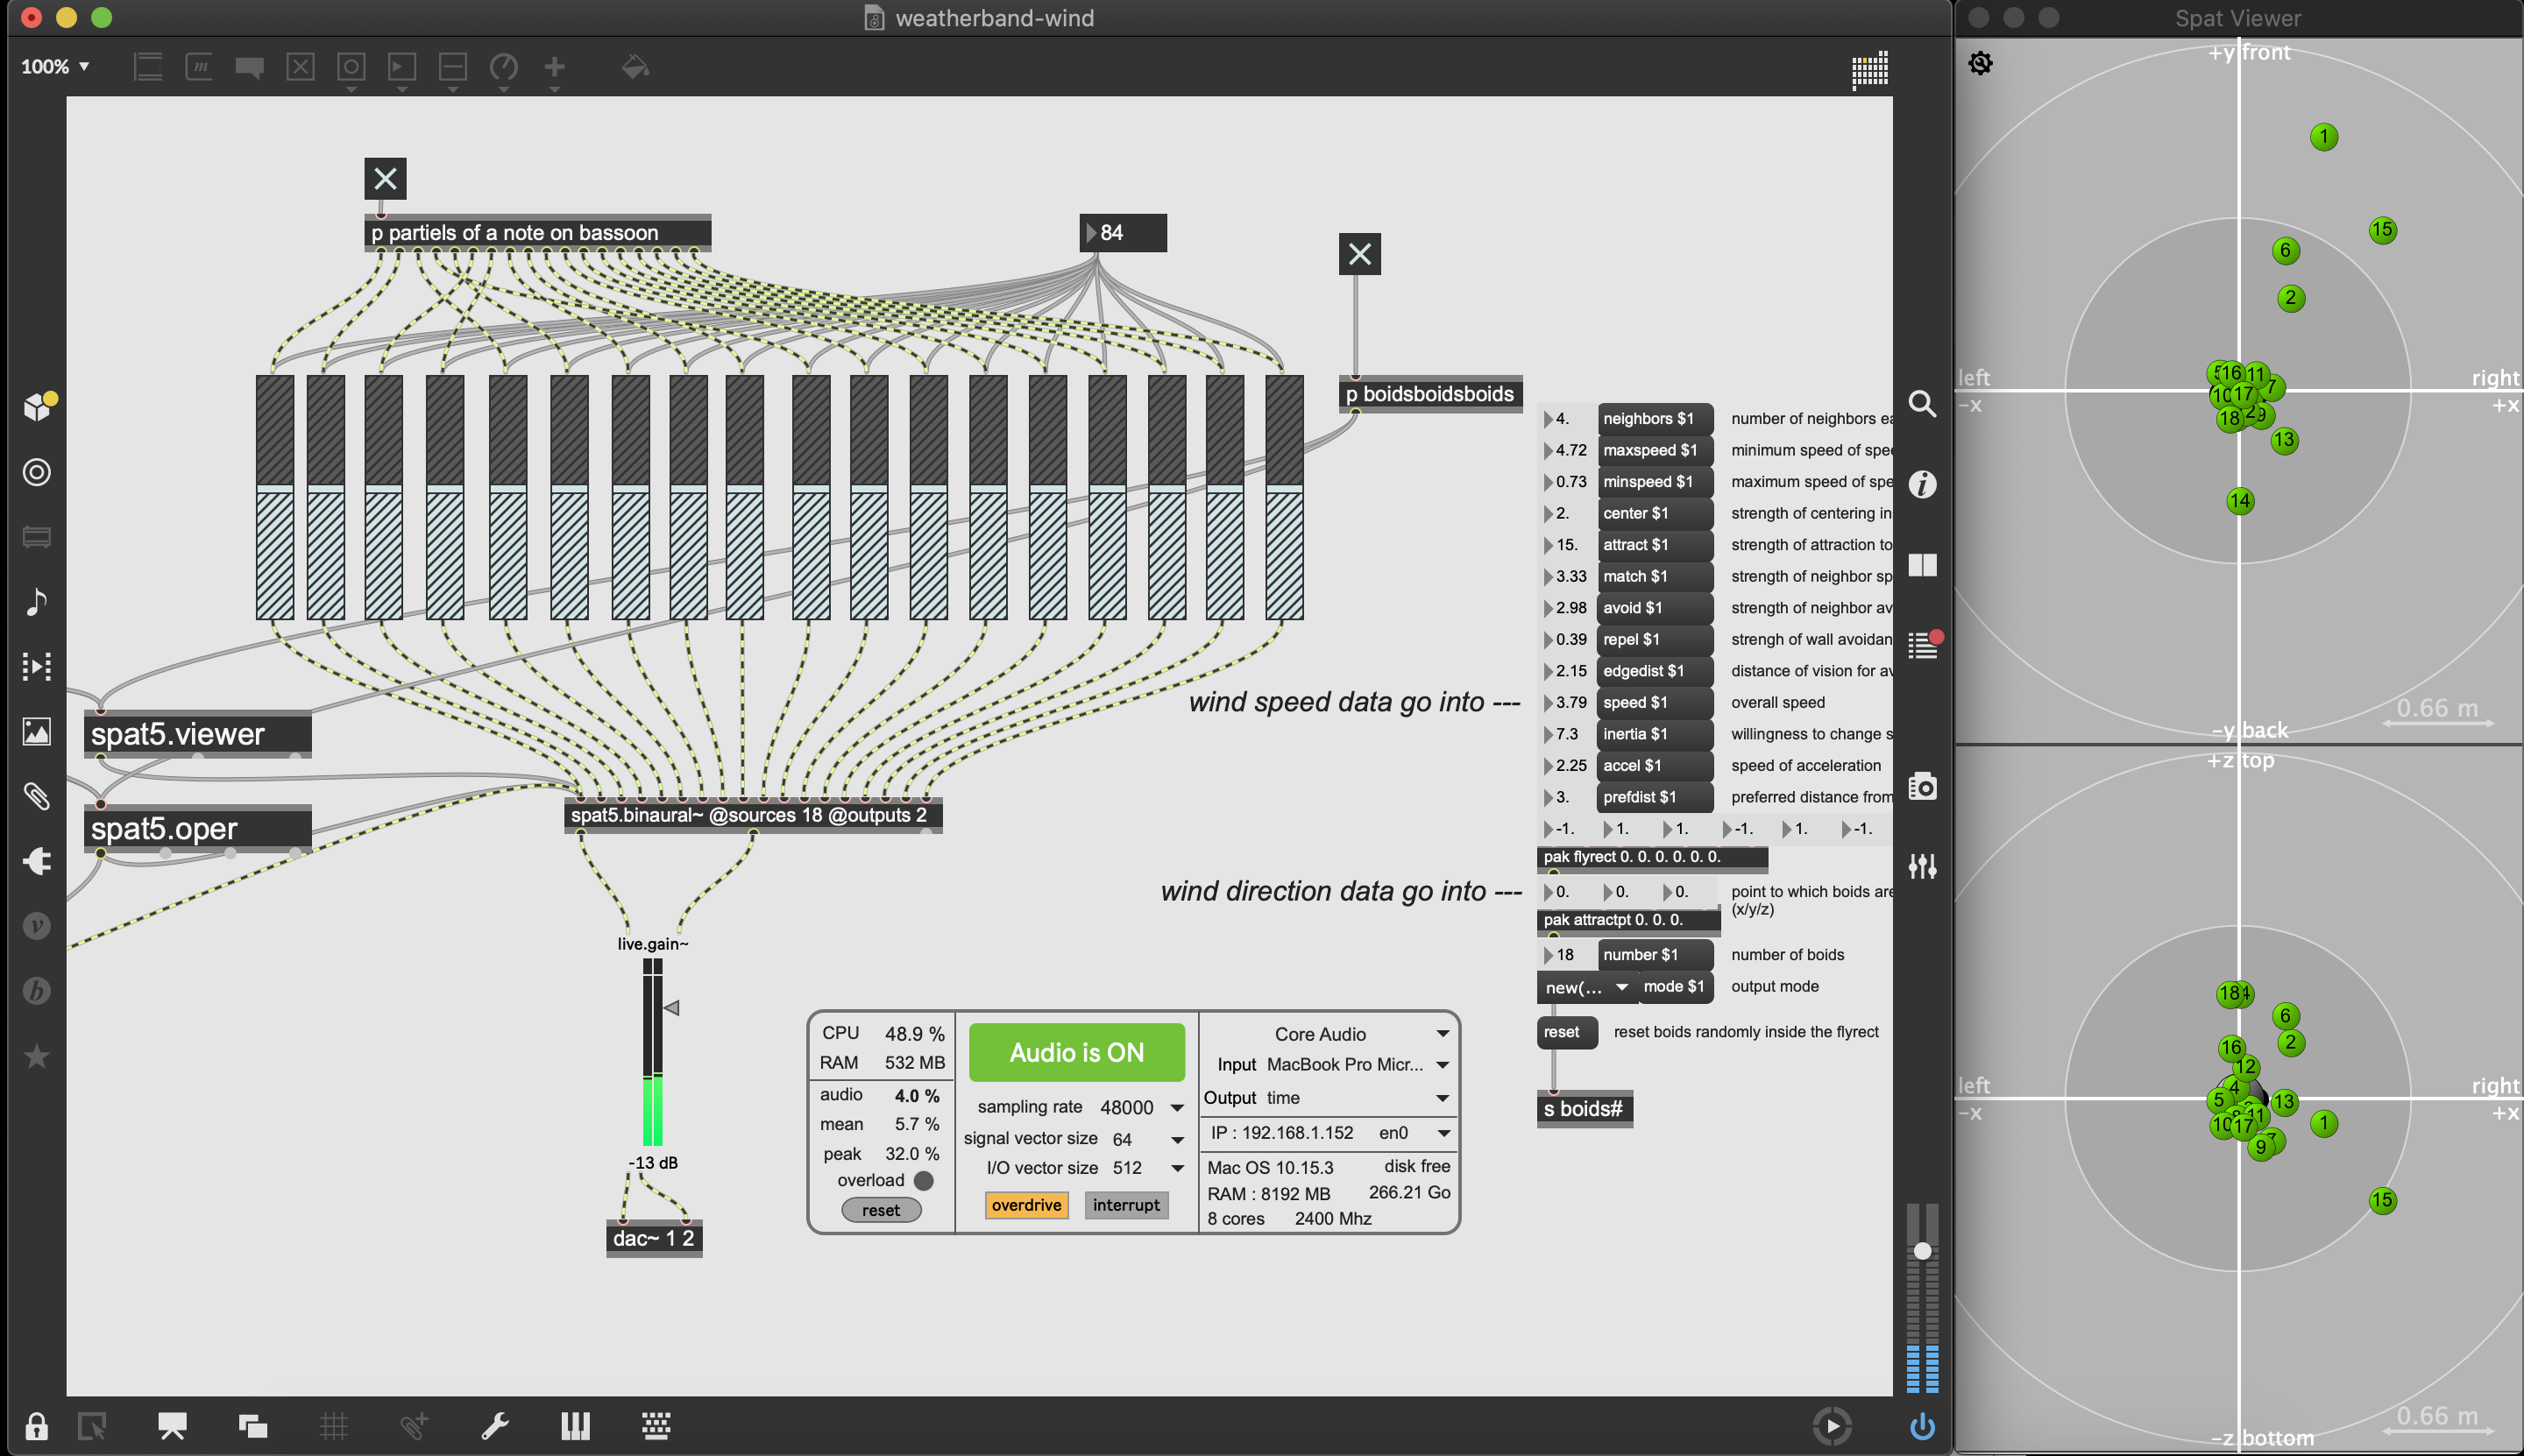
Task: Add a message box from toolbar
Action: pyautogui.click(x=199, y=67)
